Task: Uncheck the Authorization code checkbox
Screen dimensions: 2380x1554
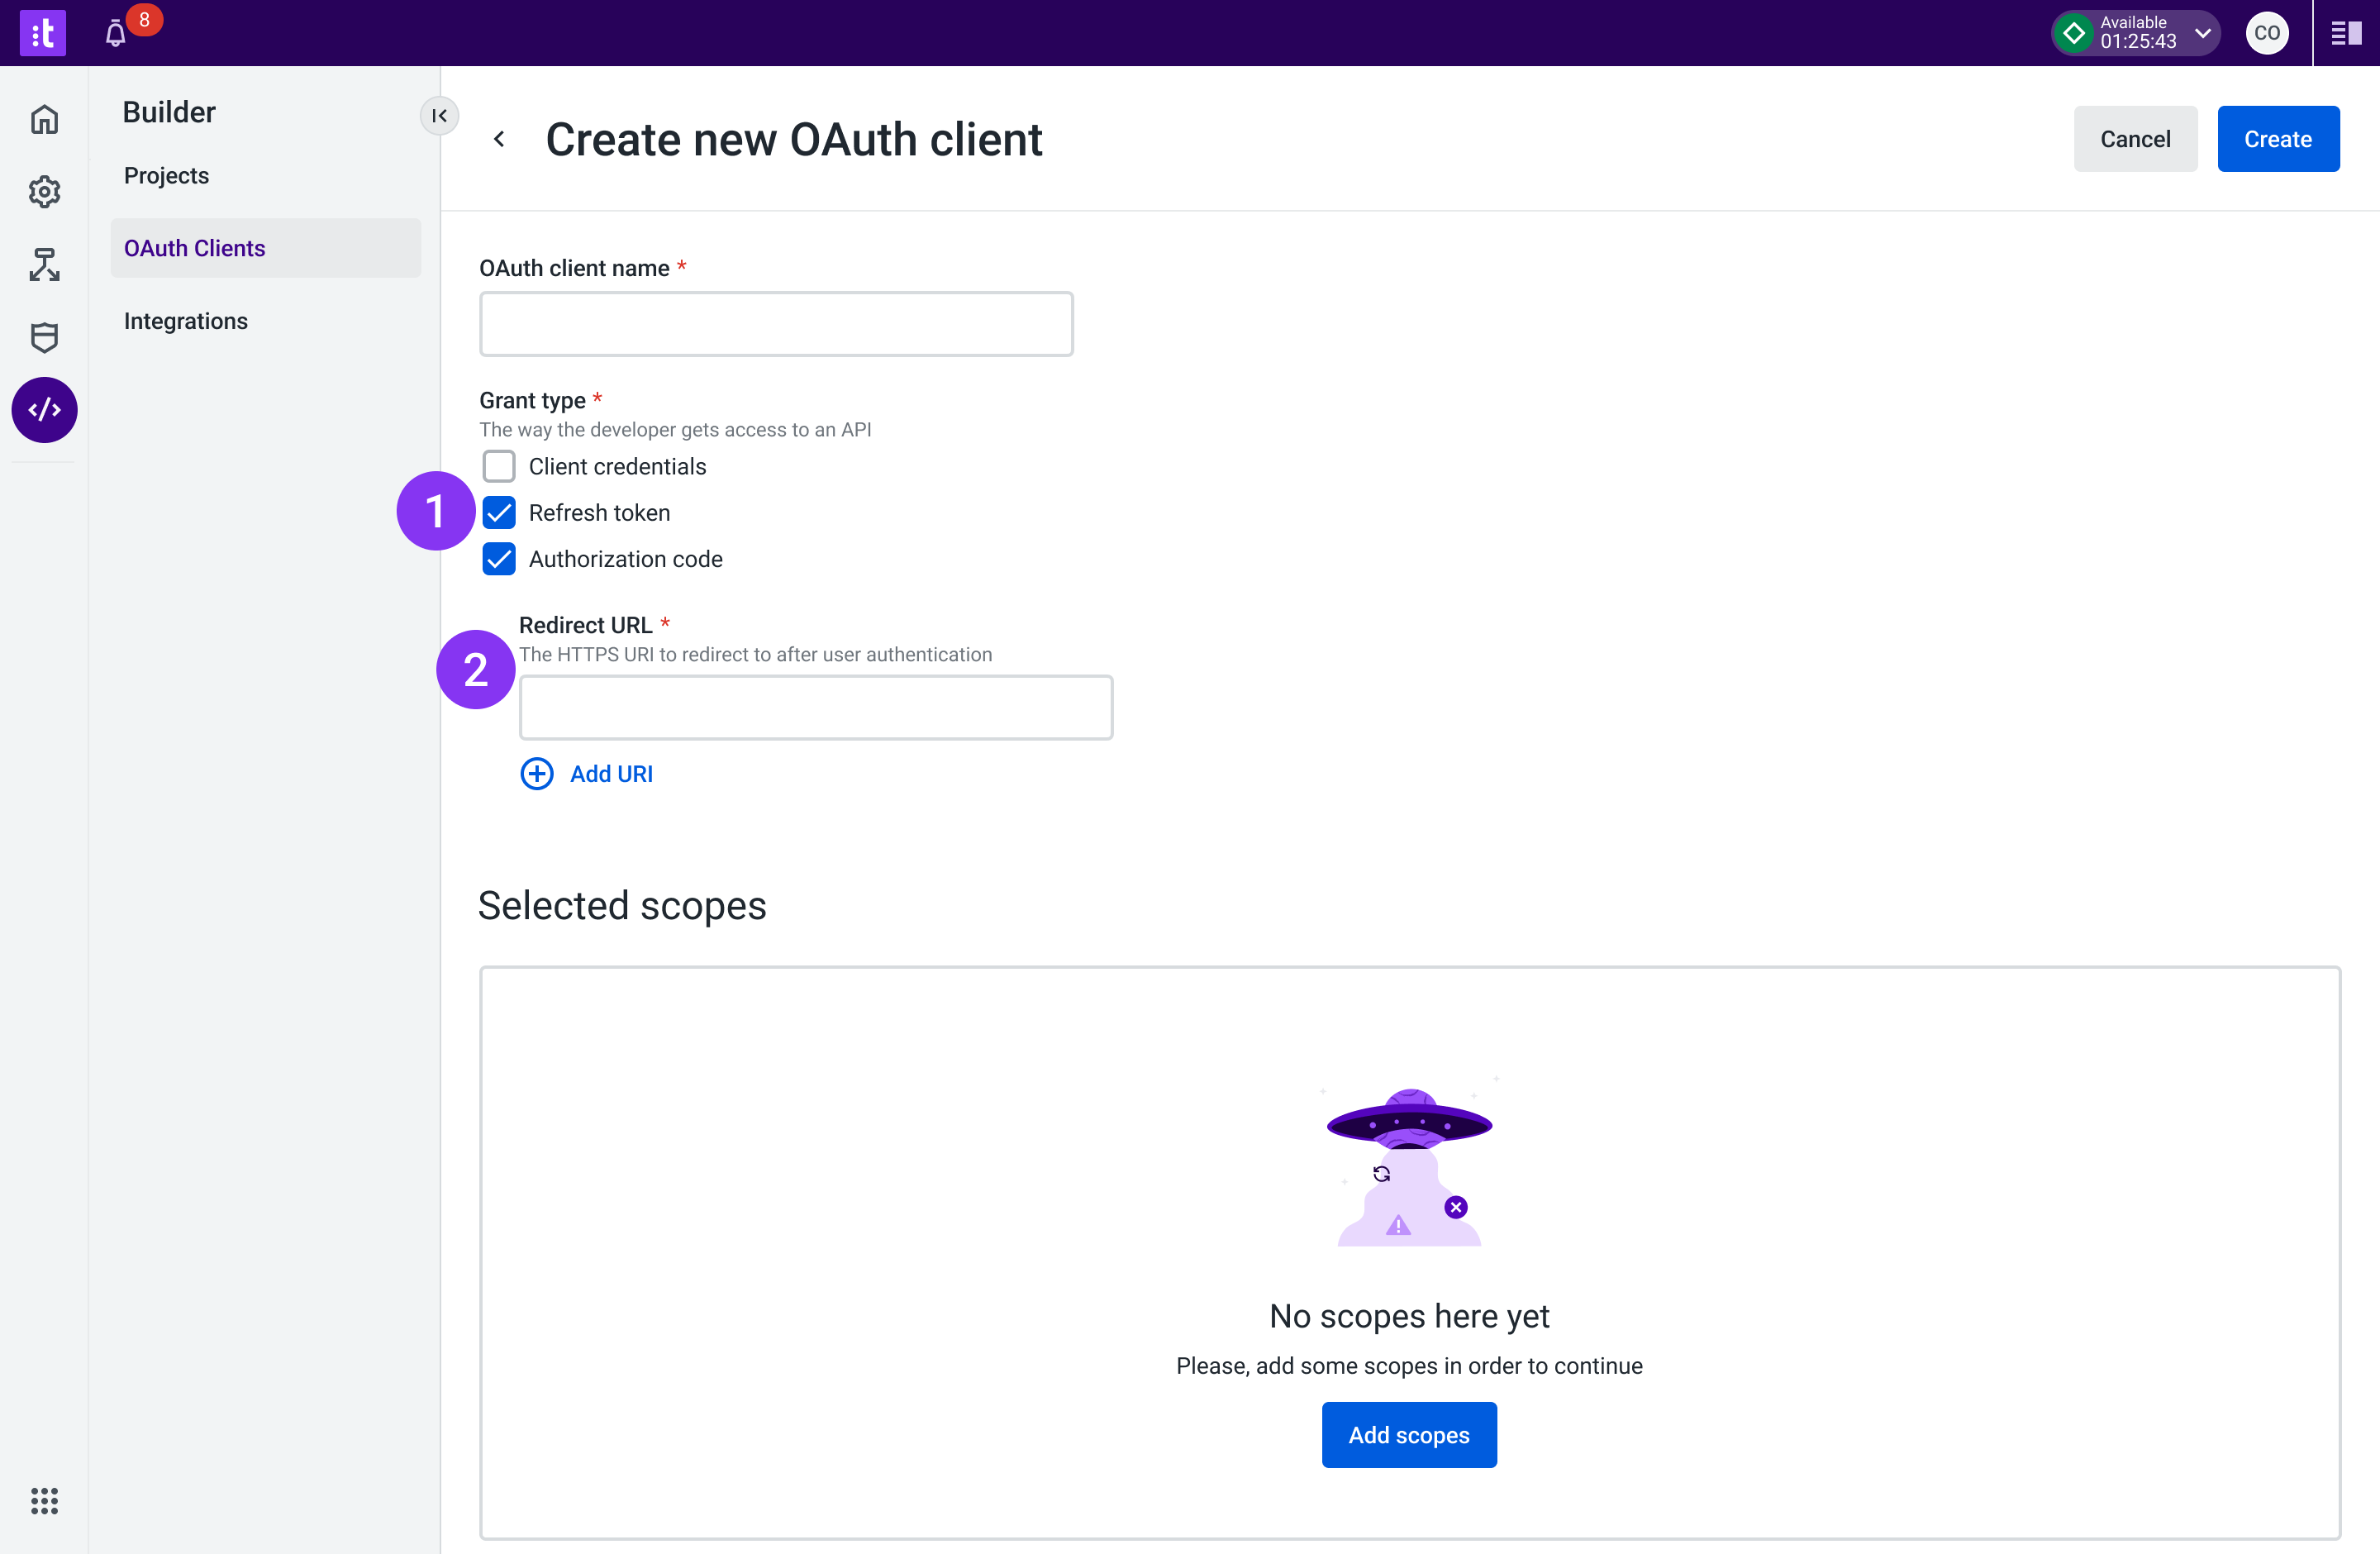Action: [499, 559]
